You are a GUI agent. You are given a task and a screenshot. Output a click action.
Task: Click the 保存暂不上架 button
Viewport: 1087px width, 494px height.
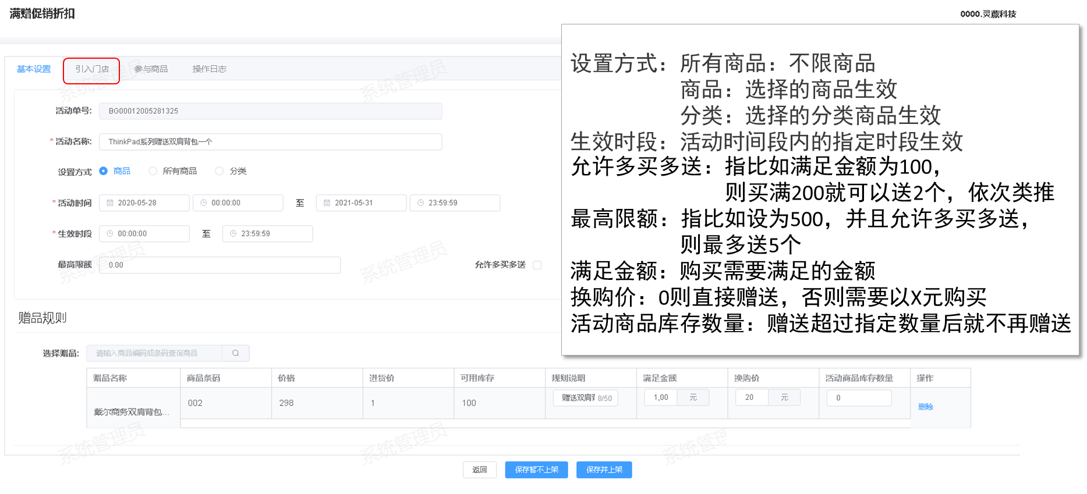(536, 470)
